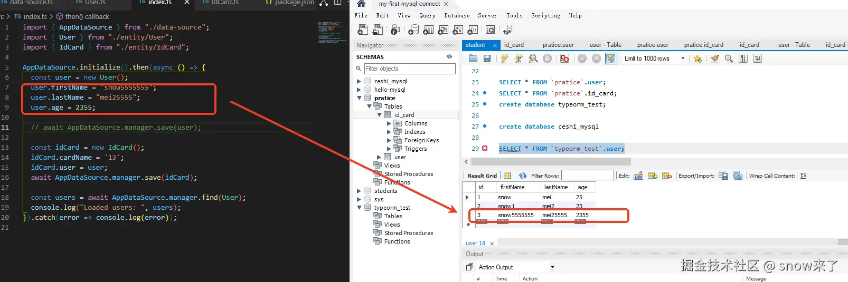The image size is (848, 282).
Task: Toggle the autocommit mode button
Action: (x=610, y=59)
